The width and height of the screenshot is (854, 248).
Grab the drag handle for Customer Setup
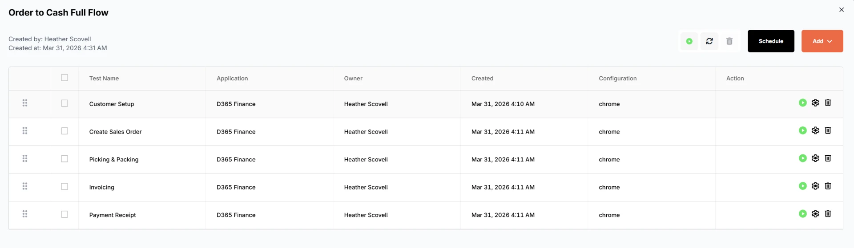(x=25, y=103)
